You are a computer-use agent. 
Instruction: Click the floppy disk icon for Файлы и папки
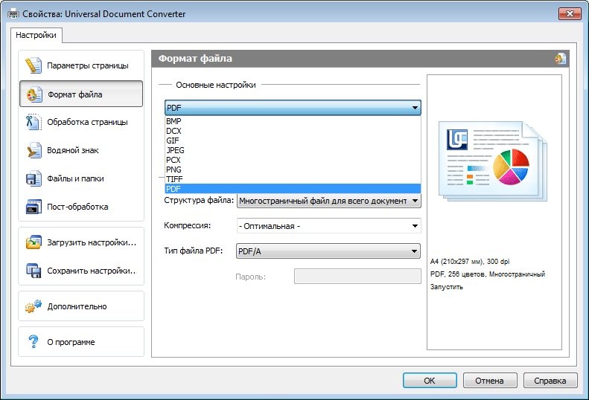tap(34, 178)
